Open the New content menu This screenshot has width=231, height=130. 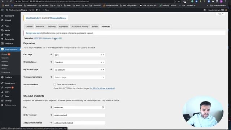(x=45, y=10)
